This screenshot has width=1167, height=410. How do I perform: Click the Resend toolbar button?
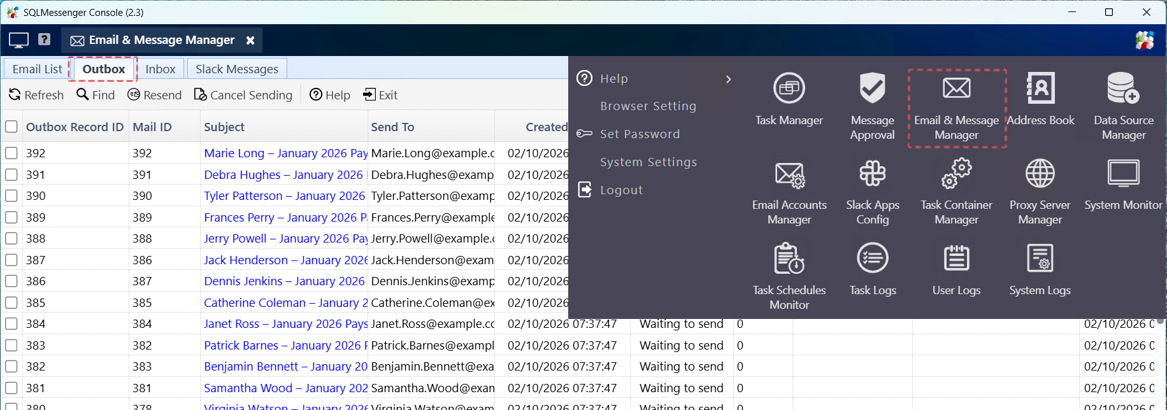pos(154,95)
